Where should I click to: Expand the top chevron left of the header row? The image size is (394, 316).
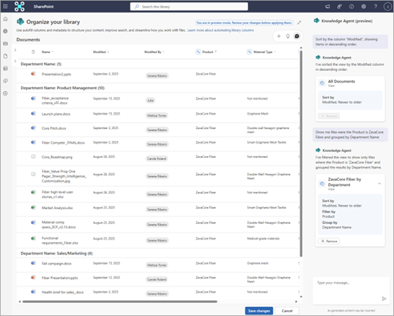(x=15, y=50)
